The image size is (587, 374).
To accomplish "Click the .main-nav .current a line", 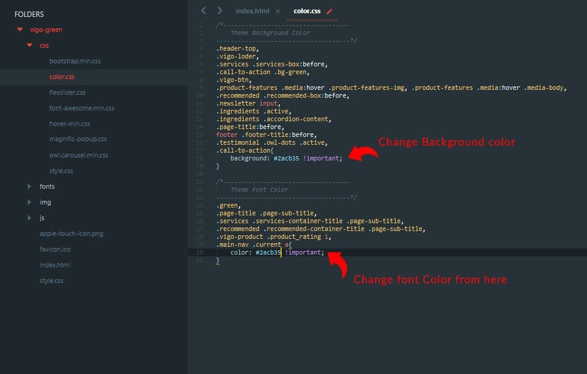I will point(254,245).
